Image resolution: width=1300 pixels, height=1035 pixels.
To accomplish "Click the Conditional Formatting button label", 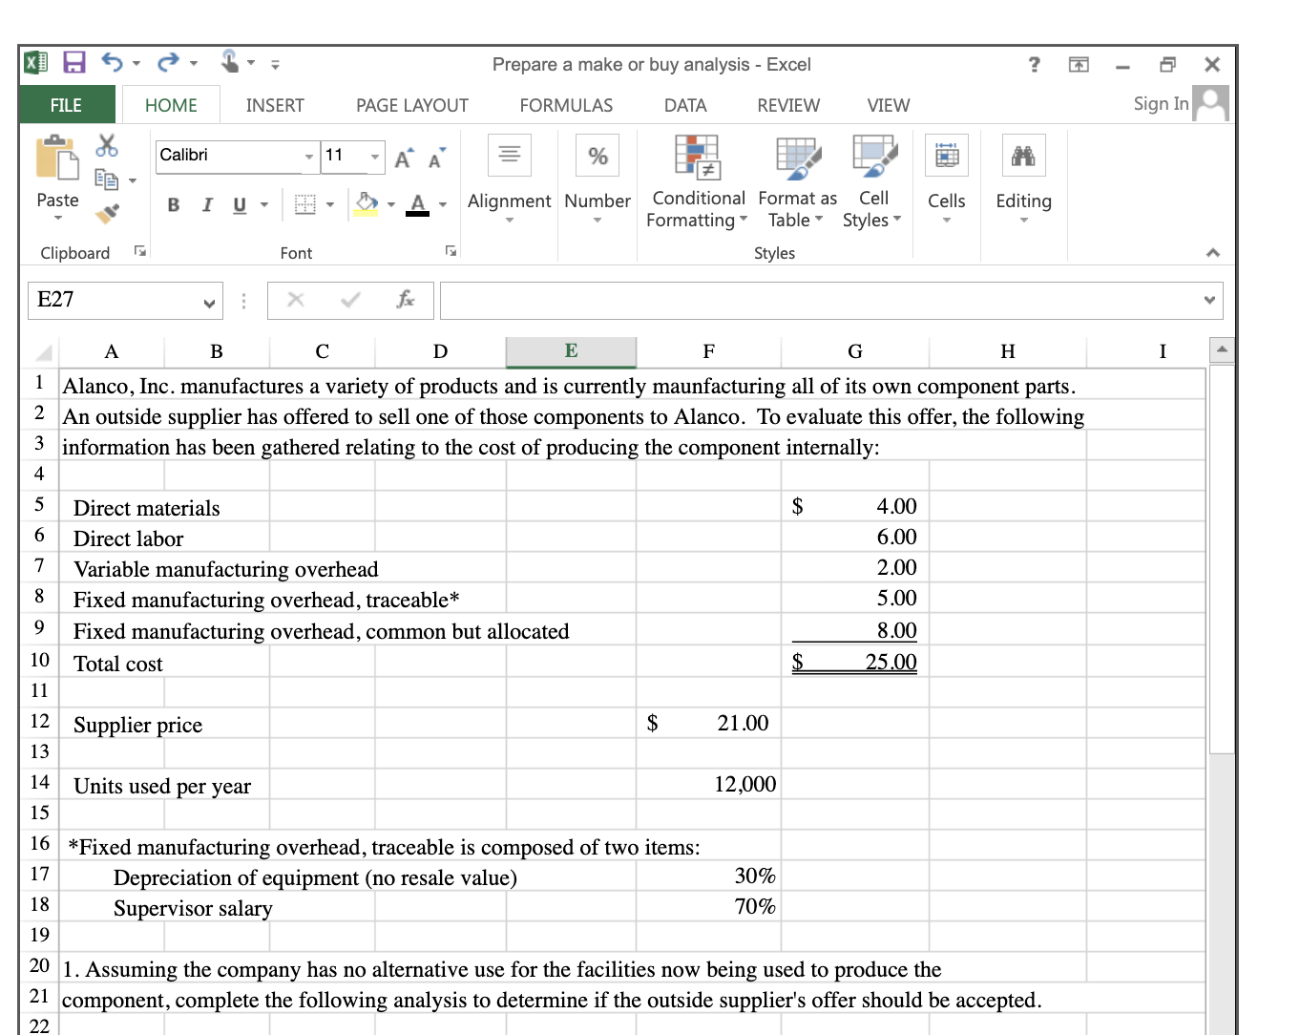I will point(698,209).
